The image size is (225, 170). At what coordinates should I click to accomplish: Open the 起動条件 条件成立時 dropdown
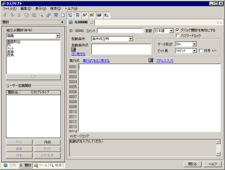coord(130,39)
